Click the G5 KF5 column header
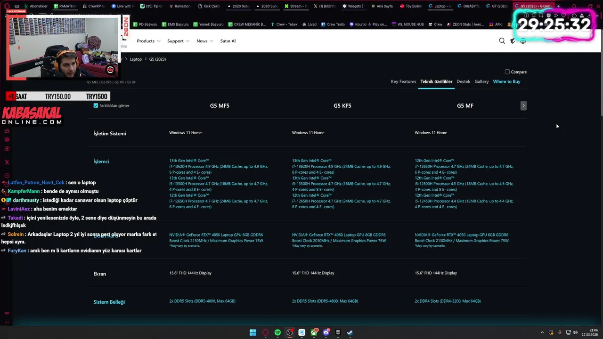Viewport: 603px width, 339px height. coord(342,106)
